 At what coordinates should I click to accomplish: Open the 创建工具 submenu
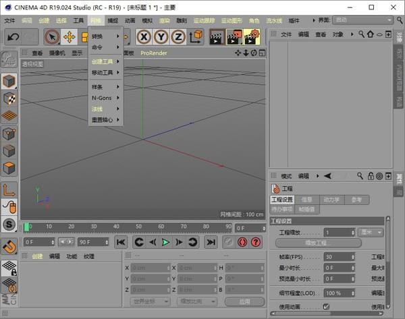[x=105, y=61]
